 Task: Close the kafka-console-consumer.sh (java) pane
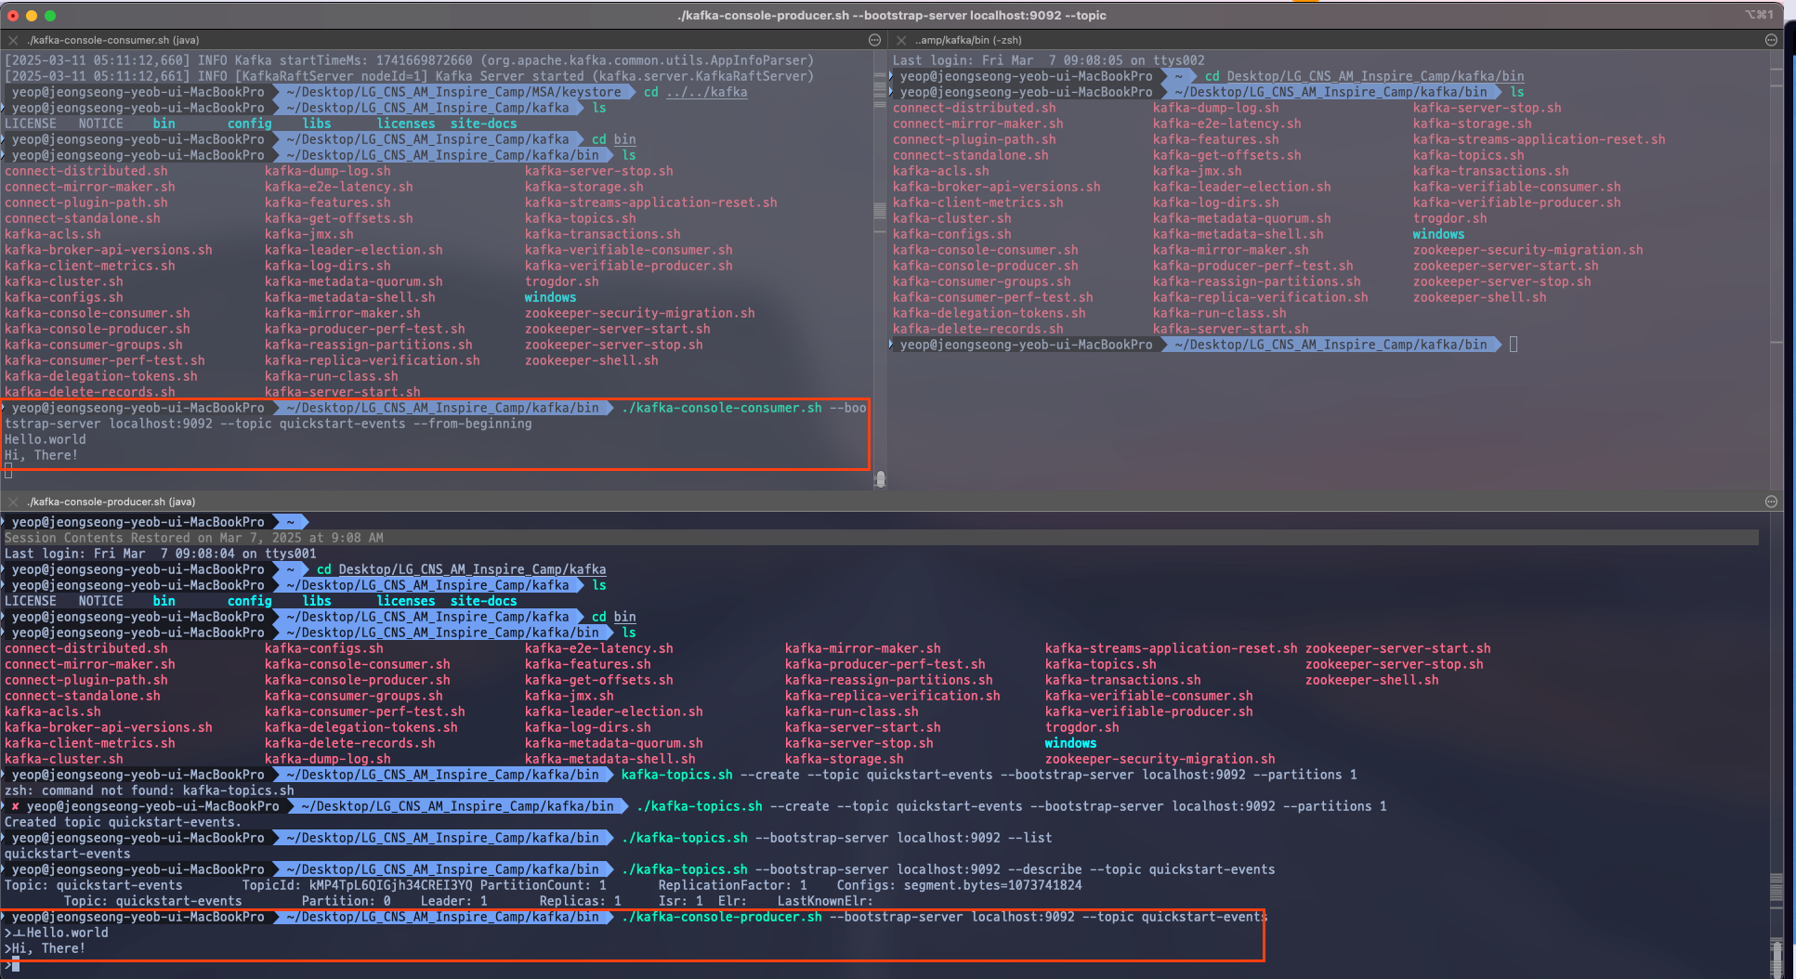pos(13,40)
